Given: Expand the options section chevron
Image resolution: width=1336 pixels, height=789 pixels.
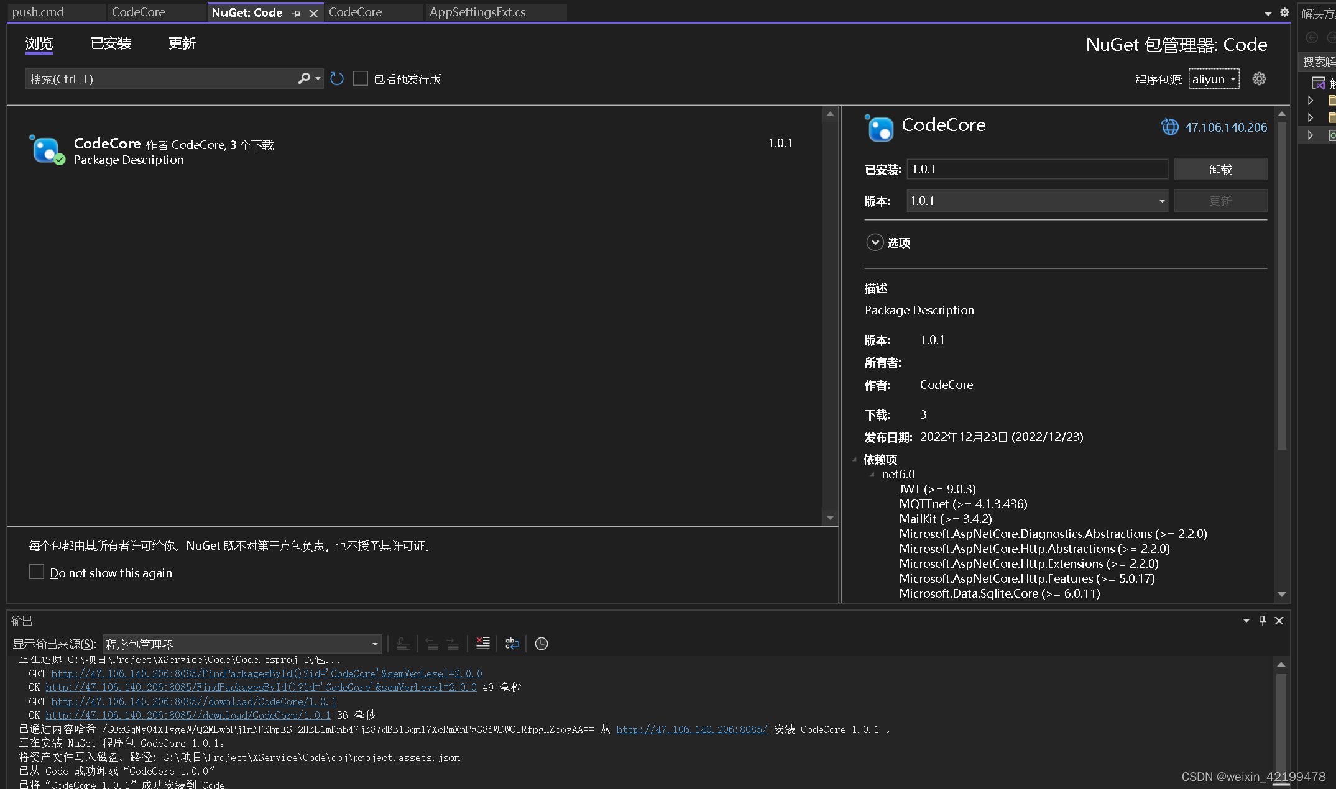Looking at the screenshot, I should 875,242.
